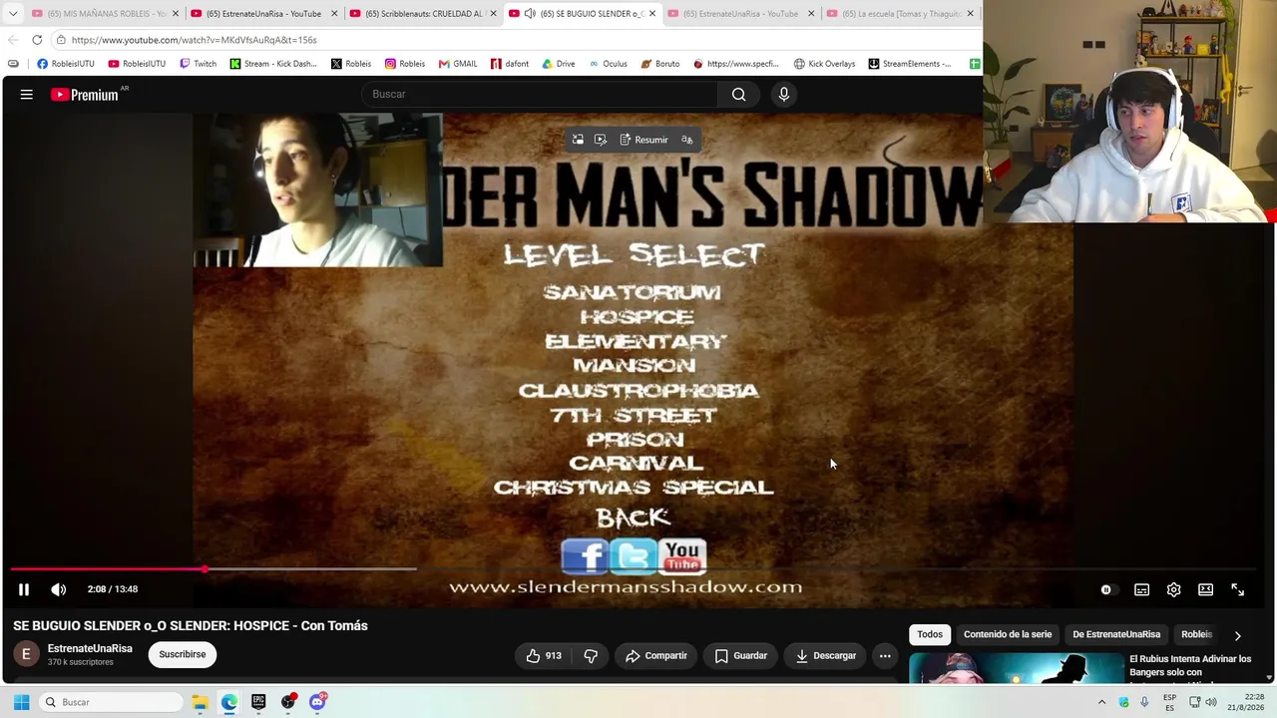Open the YouTube guide hamburger menu
The width and height of the screenshot is (1277, 718).
(27, 94)
